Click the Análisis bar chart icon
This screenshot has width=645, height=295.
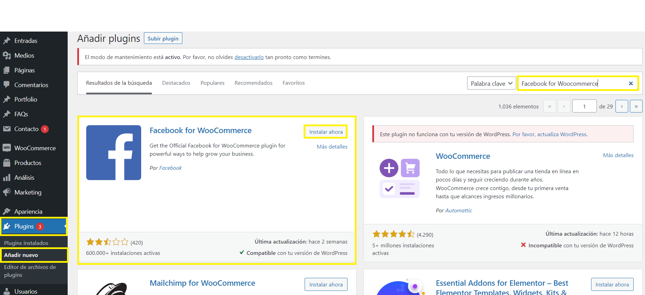tap(7, 178)
